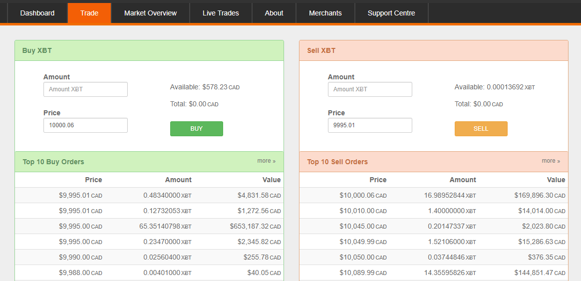Open the Live Trades tab
This screenshot has width=581, height=281.
point(221,13)
